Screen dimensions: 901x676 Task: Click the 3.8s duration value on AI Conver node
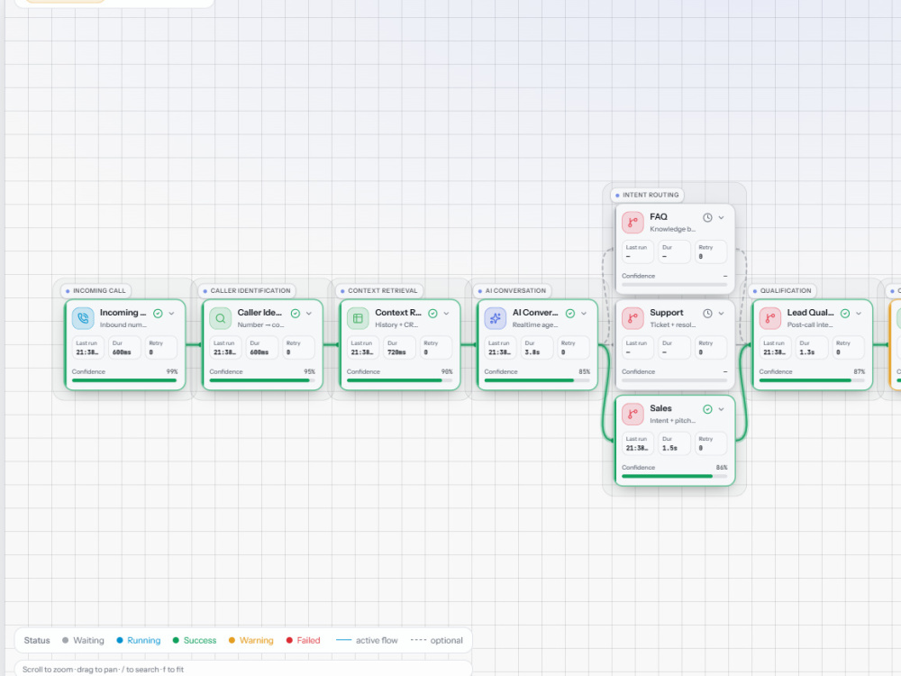pyautogui.click(x=532, y=352)
